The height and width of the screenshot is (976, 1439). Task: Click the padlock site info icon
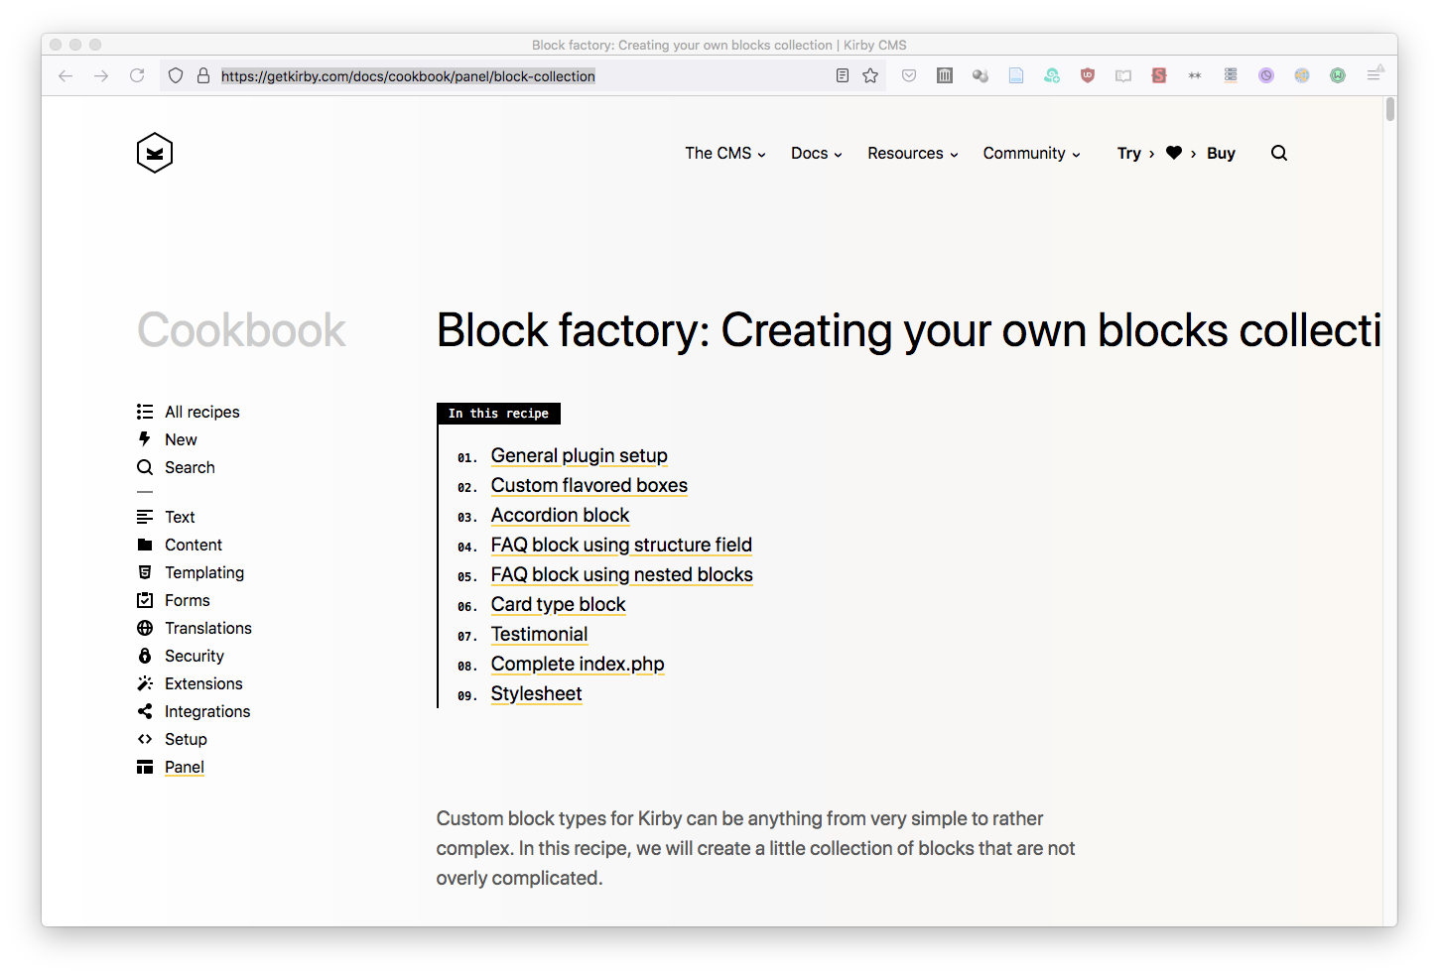tap(203, 75)
